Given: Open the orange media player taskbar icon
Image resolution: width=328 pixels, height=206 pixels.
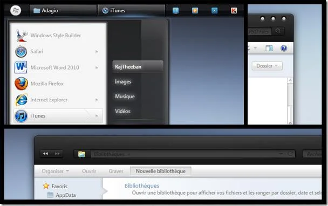Looking at the screenshot, I should 195,10.
